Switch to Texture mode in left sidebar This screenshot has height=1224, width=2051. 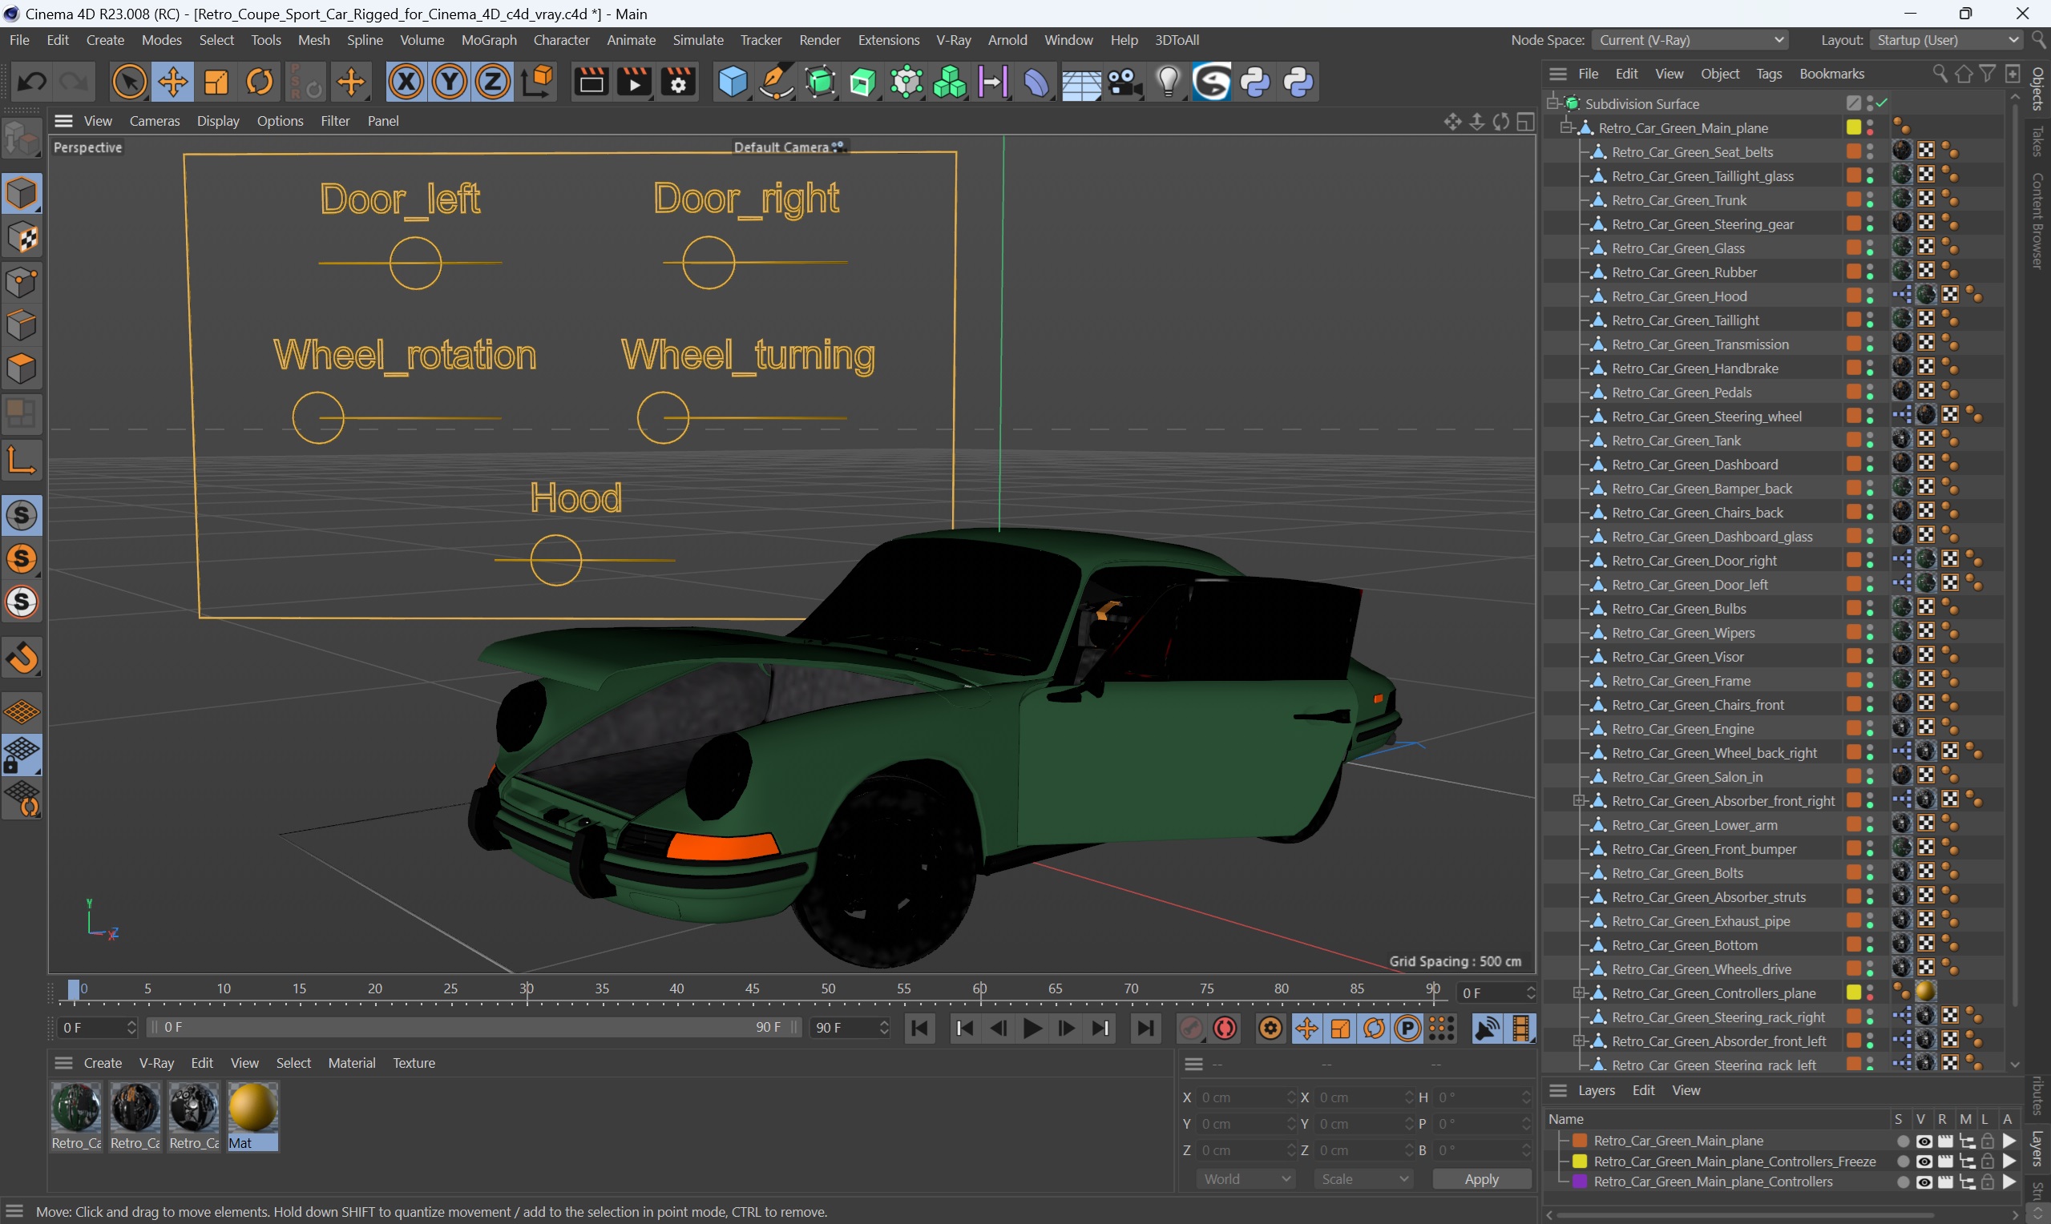[22, 239]
